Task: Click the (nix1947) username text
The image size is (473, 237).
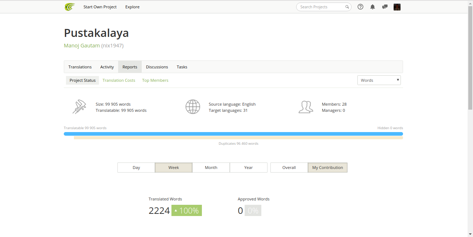Action: [x=112, y=46]
